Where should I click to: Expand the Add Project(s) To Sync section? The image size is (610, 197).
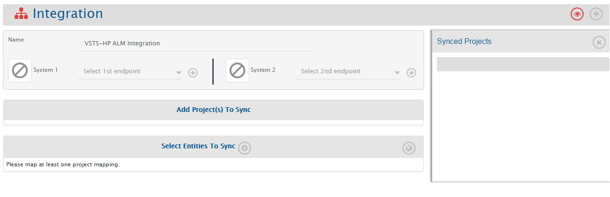[213, 110]
